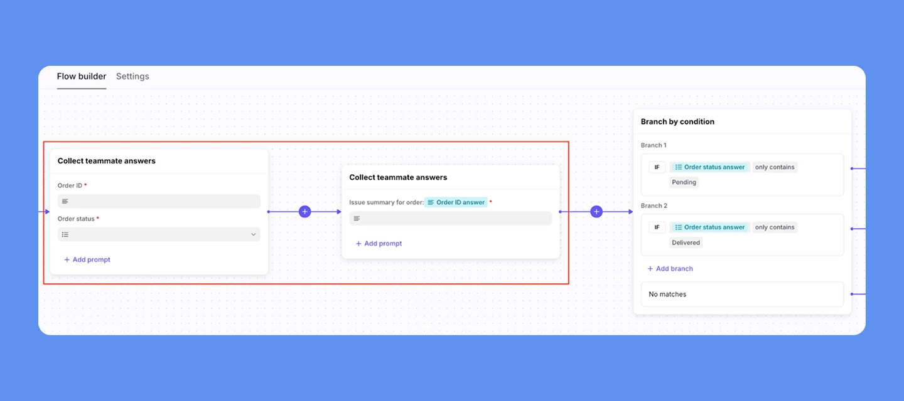Click the text icon in Issue summary field
This screenshot has height=401, width=904.
[x=357, y=217]
